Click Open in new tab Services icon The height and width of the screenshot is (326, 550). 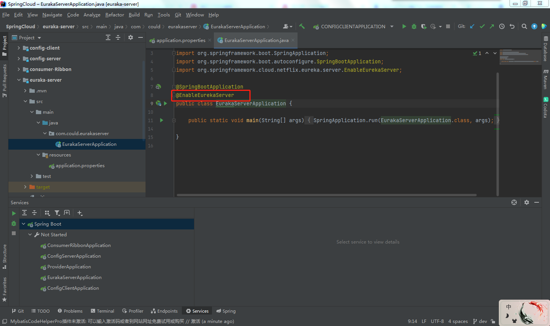click(67, 213)
